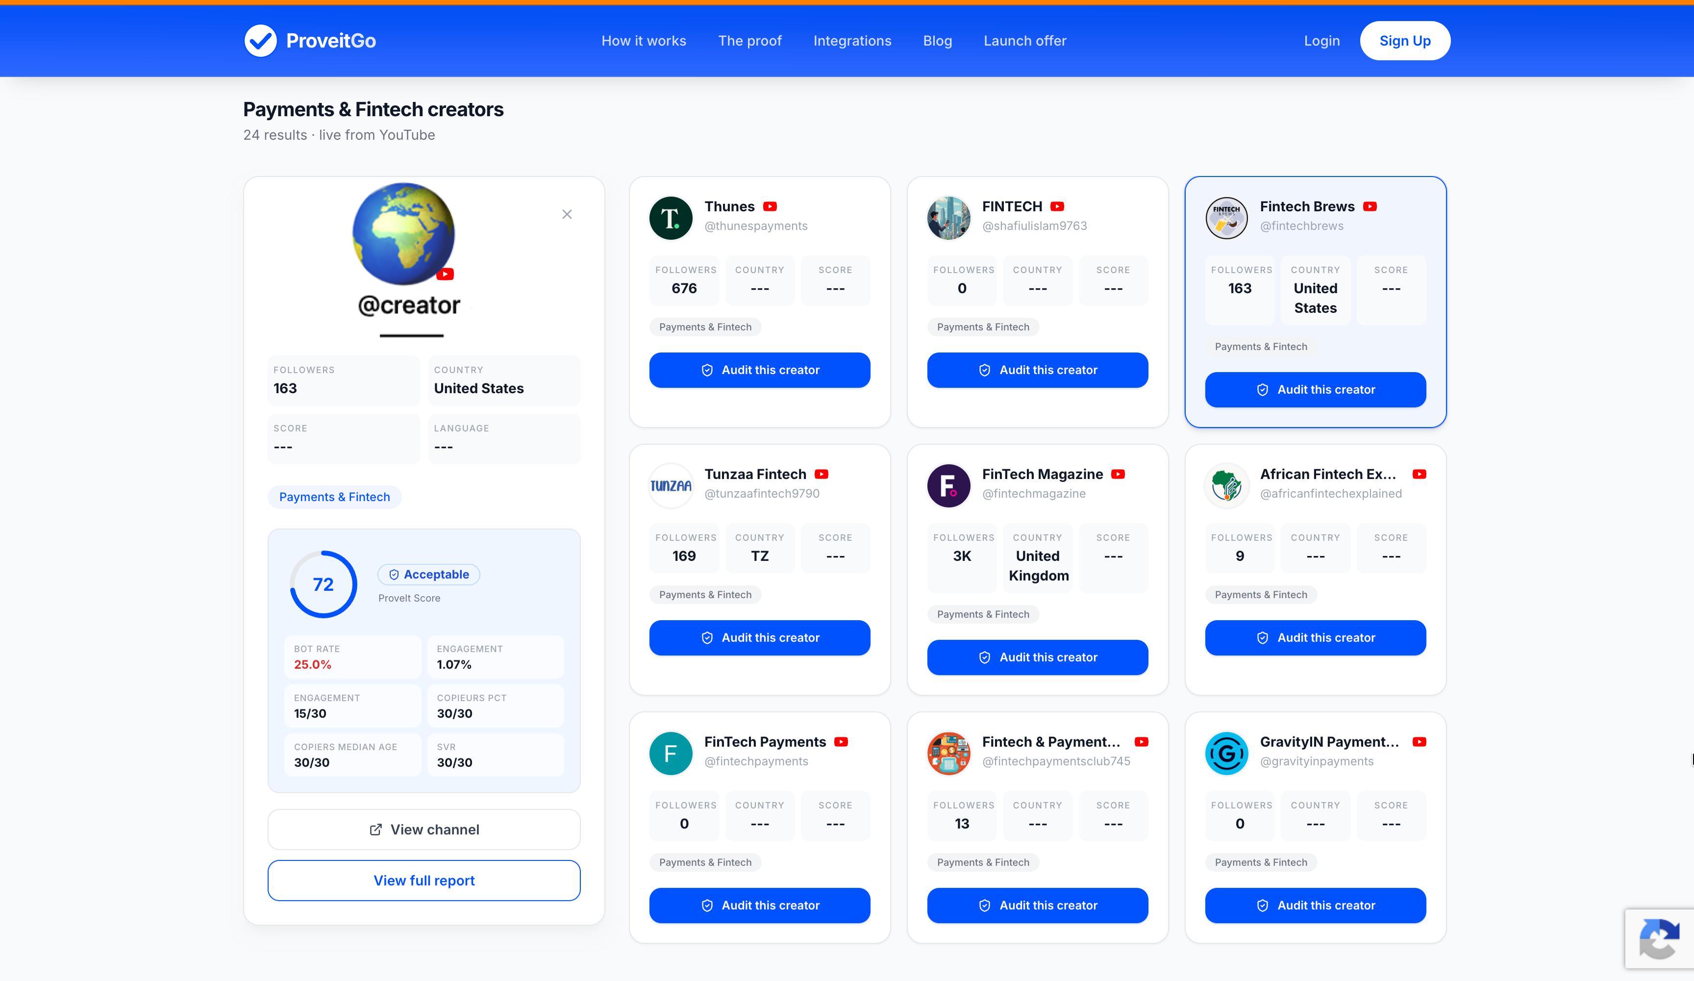The image size is (1694, 981).
Task: Audit the FINTECH @shafiulislam9763 creator
Action: tap(1037, 370)
